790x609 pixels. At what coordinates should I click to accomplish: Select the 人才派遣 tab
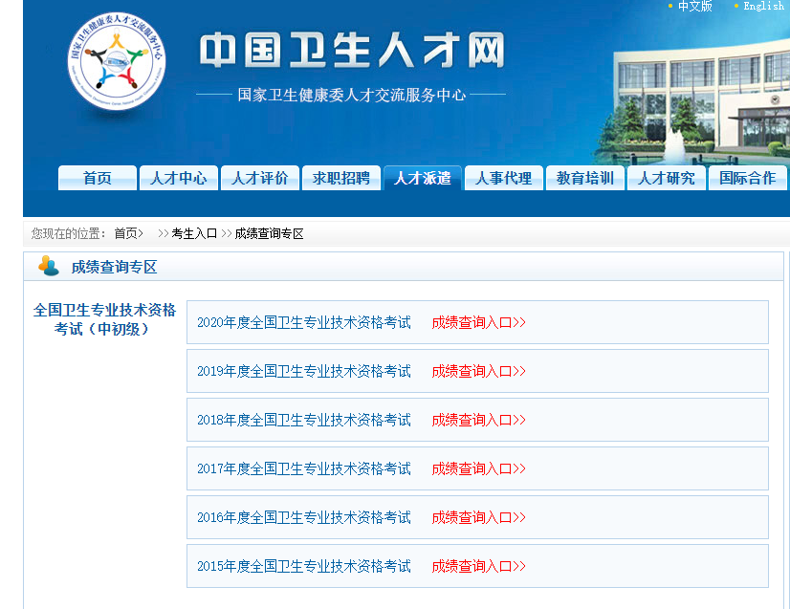[422, 178]
